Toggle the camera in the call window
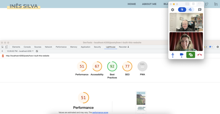 point(182,55)
